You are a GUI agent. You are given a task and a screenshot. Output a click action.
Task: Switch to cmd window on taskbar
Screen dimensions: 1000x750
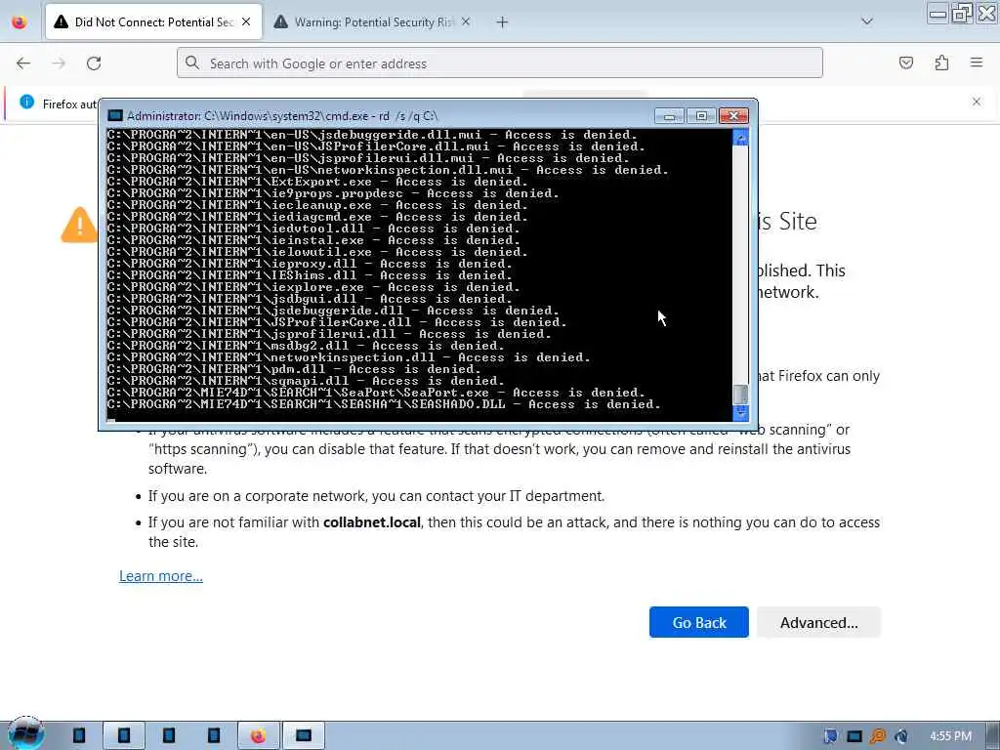(304, 736)
